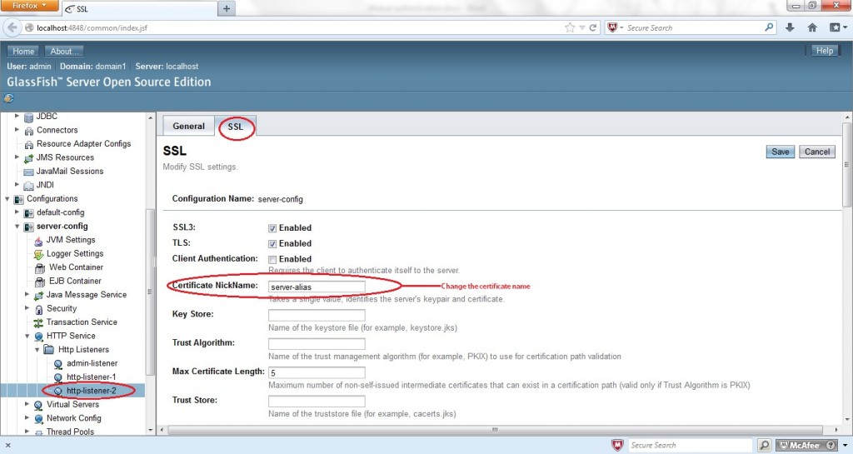The width and height of the screenshot is (853, 454).
Task: Click the About button
Action: pos(63,51)
